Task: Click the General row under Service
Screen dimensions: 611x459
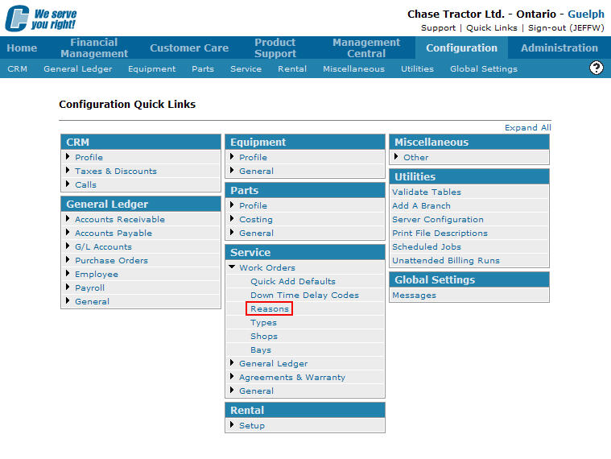Action: coord(305,391)
